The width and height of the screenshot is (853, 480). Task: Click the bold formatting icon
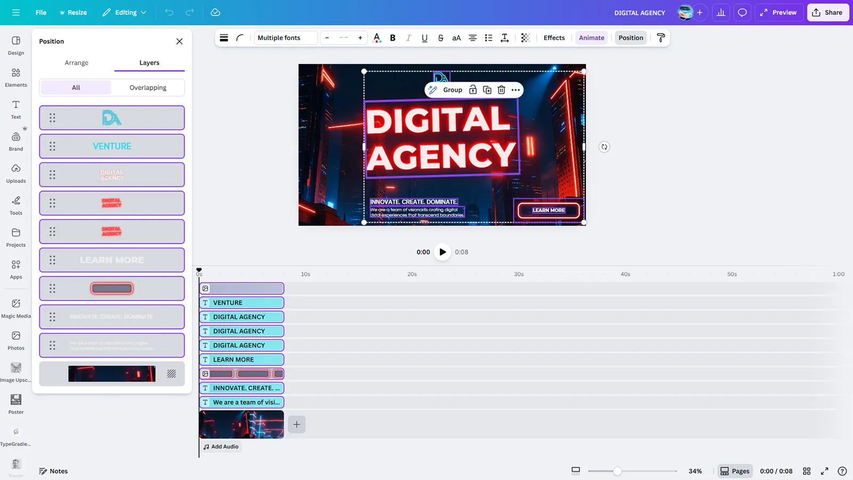point(393,38)
